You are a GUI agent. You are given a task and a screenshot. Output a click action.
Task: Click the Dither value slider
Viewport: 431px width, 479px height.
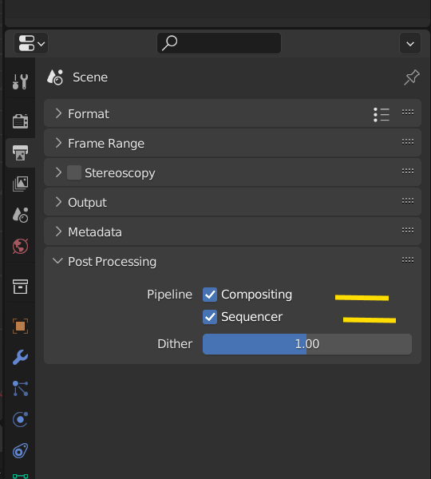coord(307,344)
